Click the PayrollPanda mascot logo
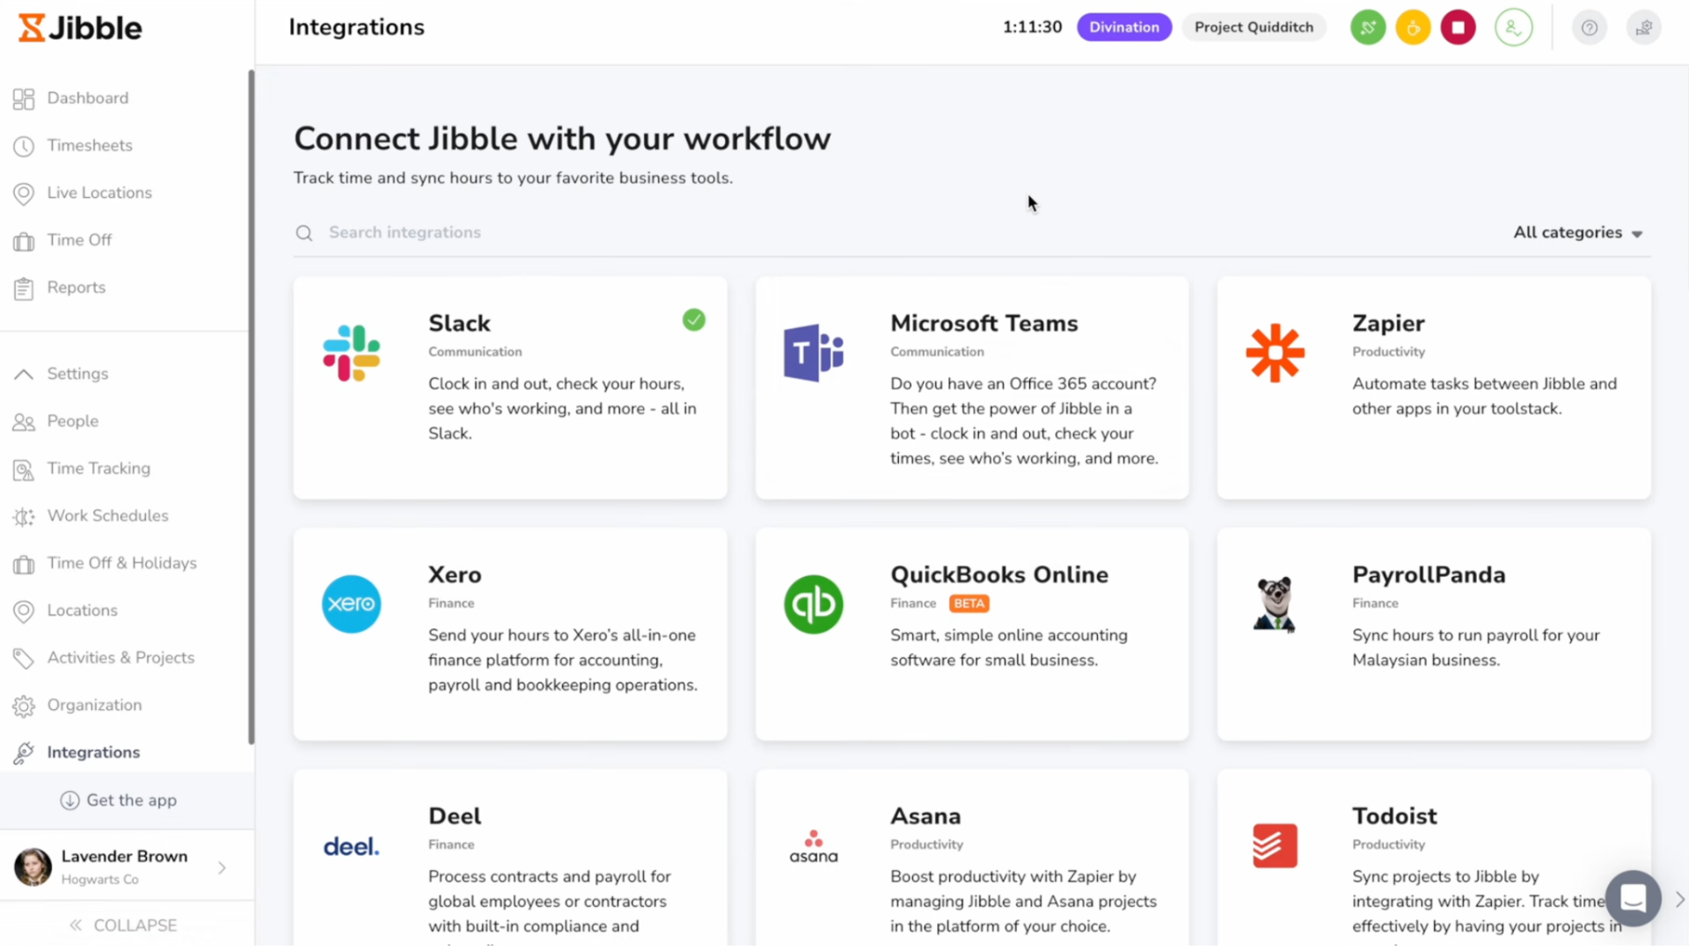 coord(1275,604)
